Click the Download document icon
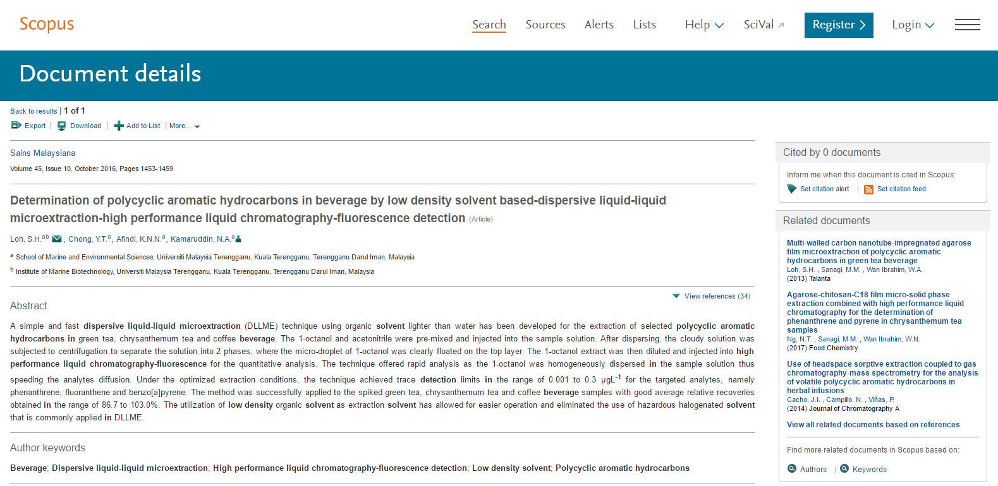Image resolution: width=998 pixels, height=486 pixels. (x=61, y=126)
